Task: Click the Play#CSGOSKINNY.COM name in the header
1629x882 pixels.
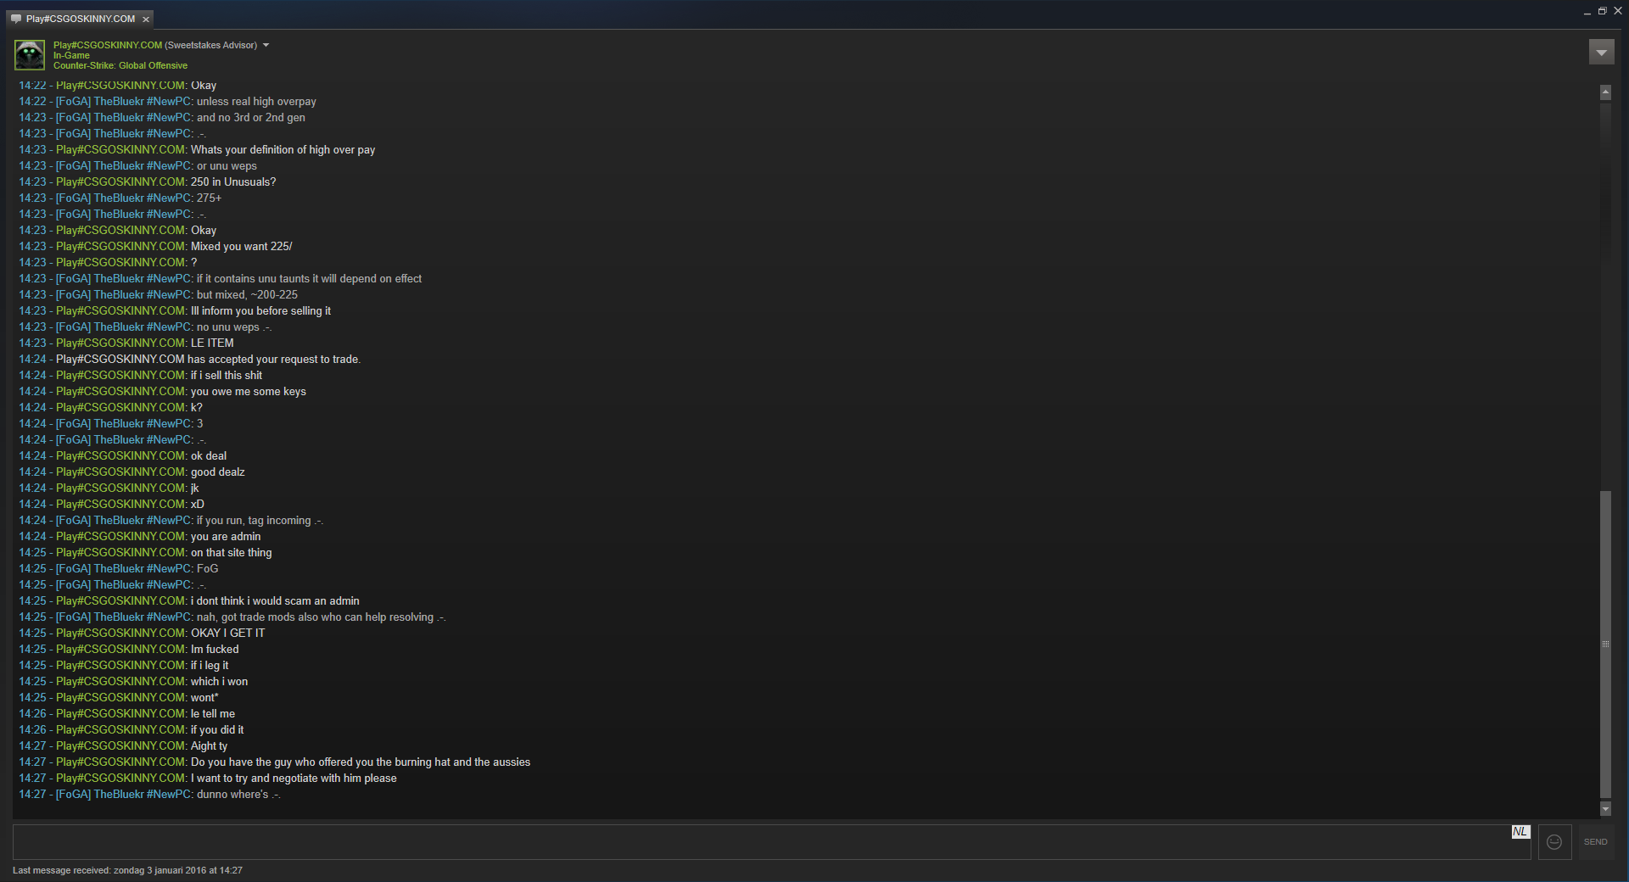Action: [108, 45]
